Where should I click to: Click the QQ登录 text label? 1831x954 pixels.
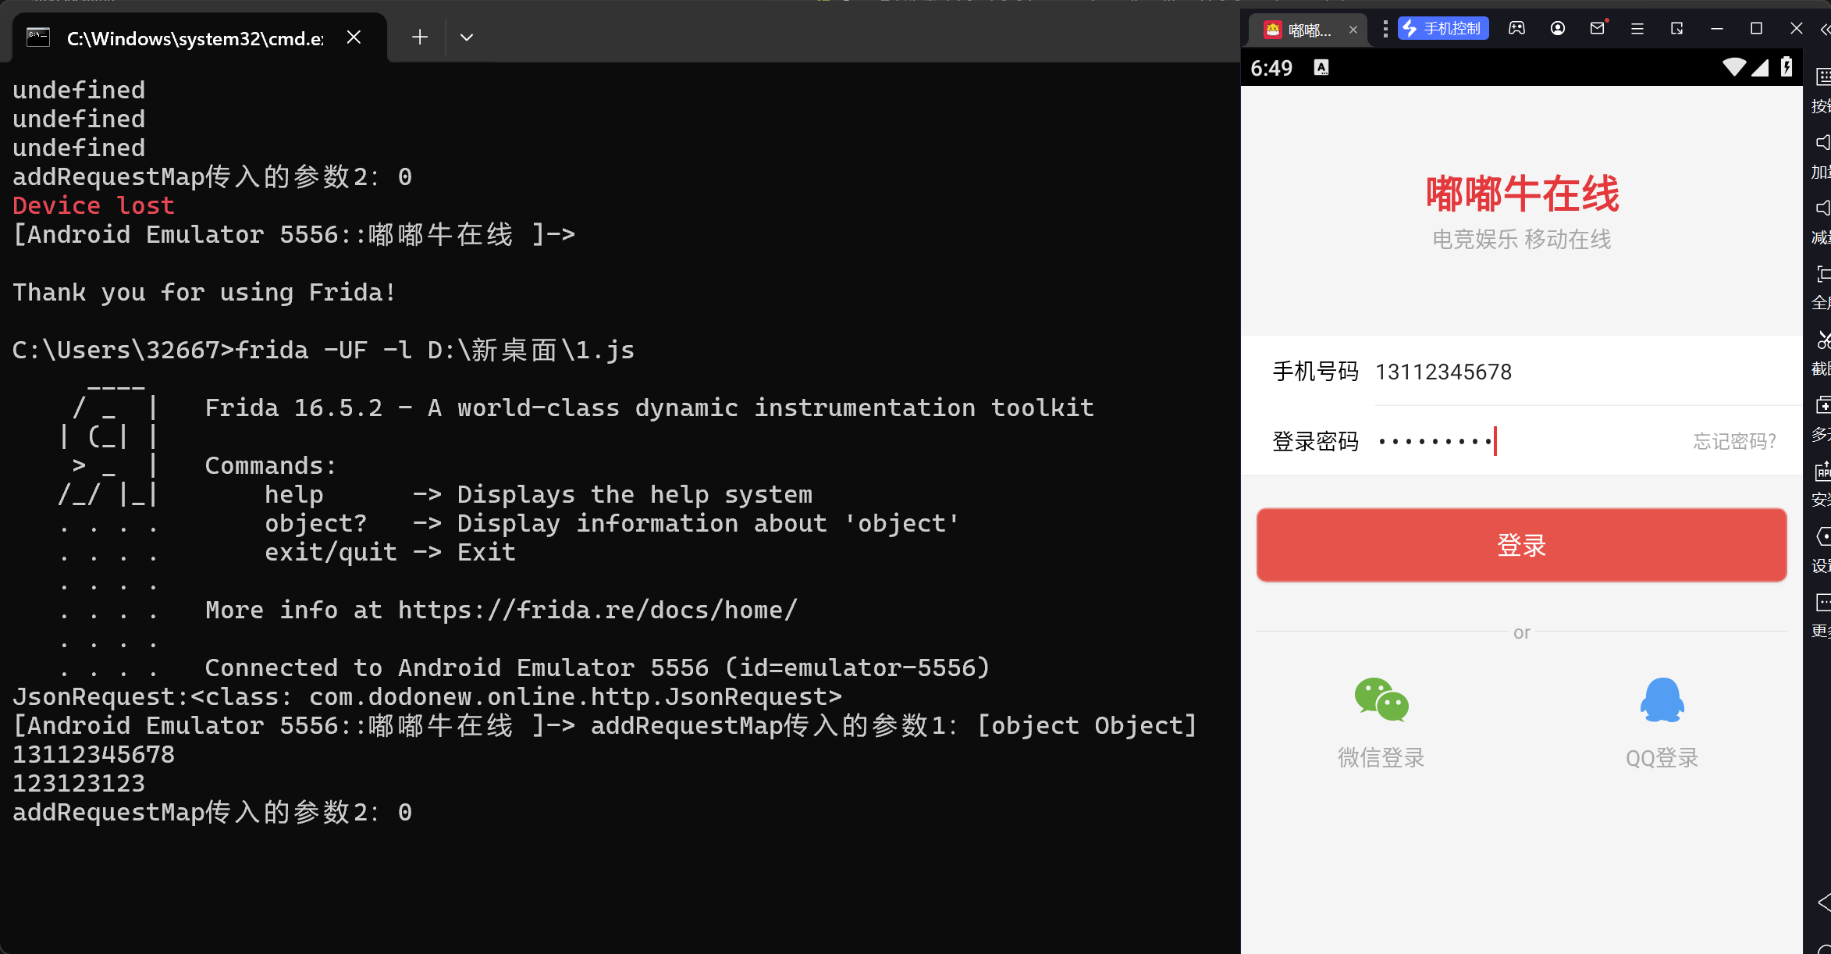click(1662, 757)
